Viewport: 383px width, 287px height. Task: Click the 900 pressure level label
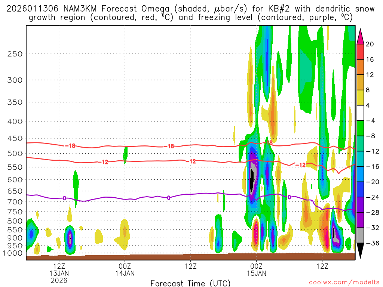pos(15,238)
